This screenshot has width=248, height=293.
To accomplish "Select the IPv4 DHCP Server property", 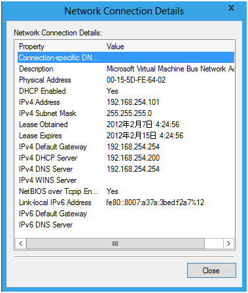I will (x=48, y=158).
